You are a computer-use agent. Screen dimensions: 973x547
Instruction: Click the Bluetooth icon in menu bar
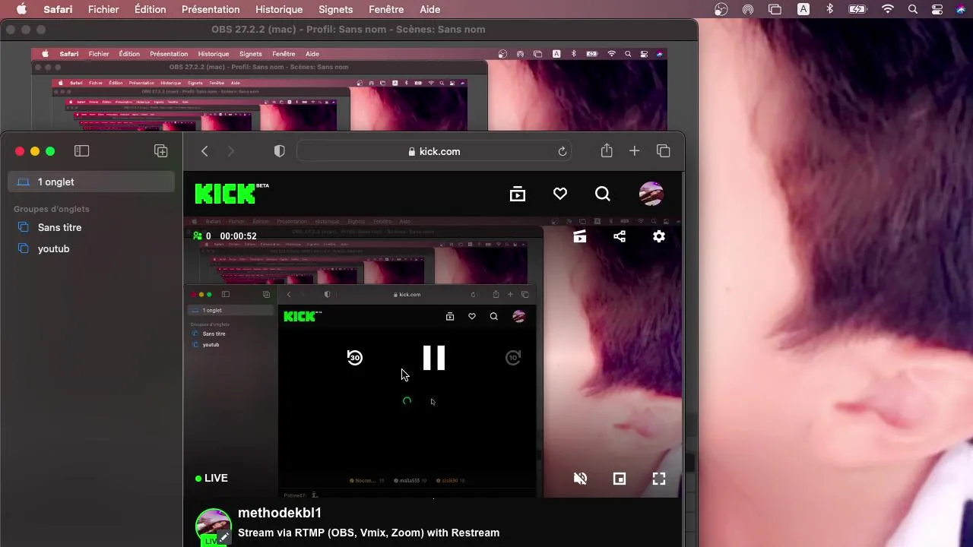(x=829, y=9)
